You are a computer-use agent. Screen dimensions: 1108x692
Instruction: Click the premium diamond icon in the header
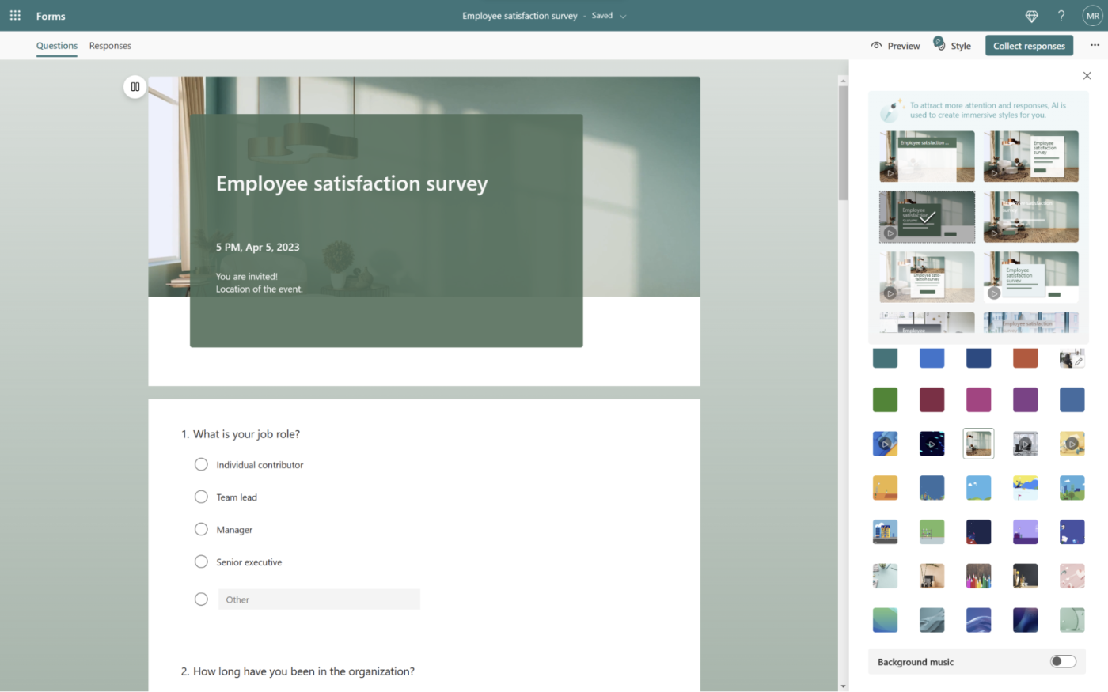coord(1031,15)
